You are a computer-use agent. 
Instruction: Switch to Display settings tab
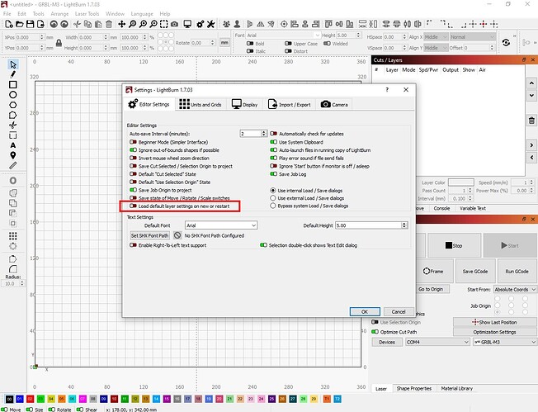[244, 104]
